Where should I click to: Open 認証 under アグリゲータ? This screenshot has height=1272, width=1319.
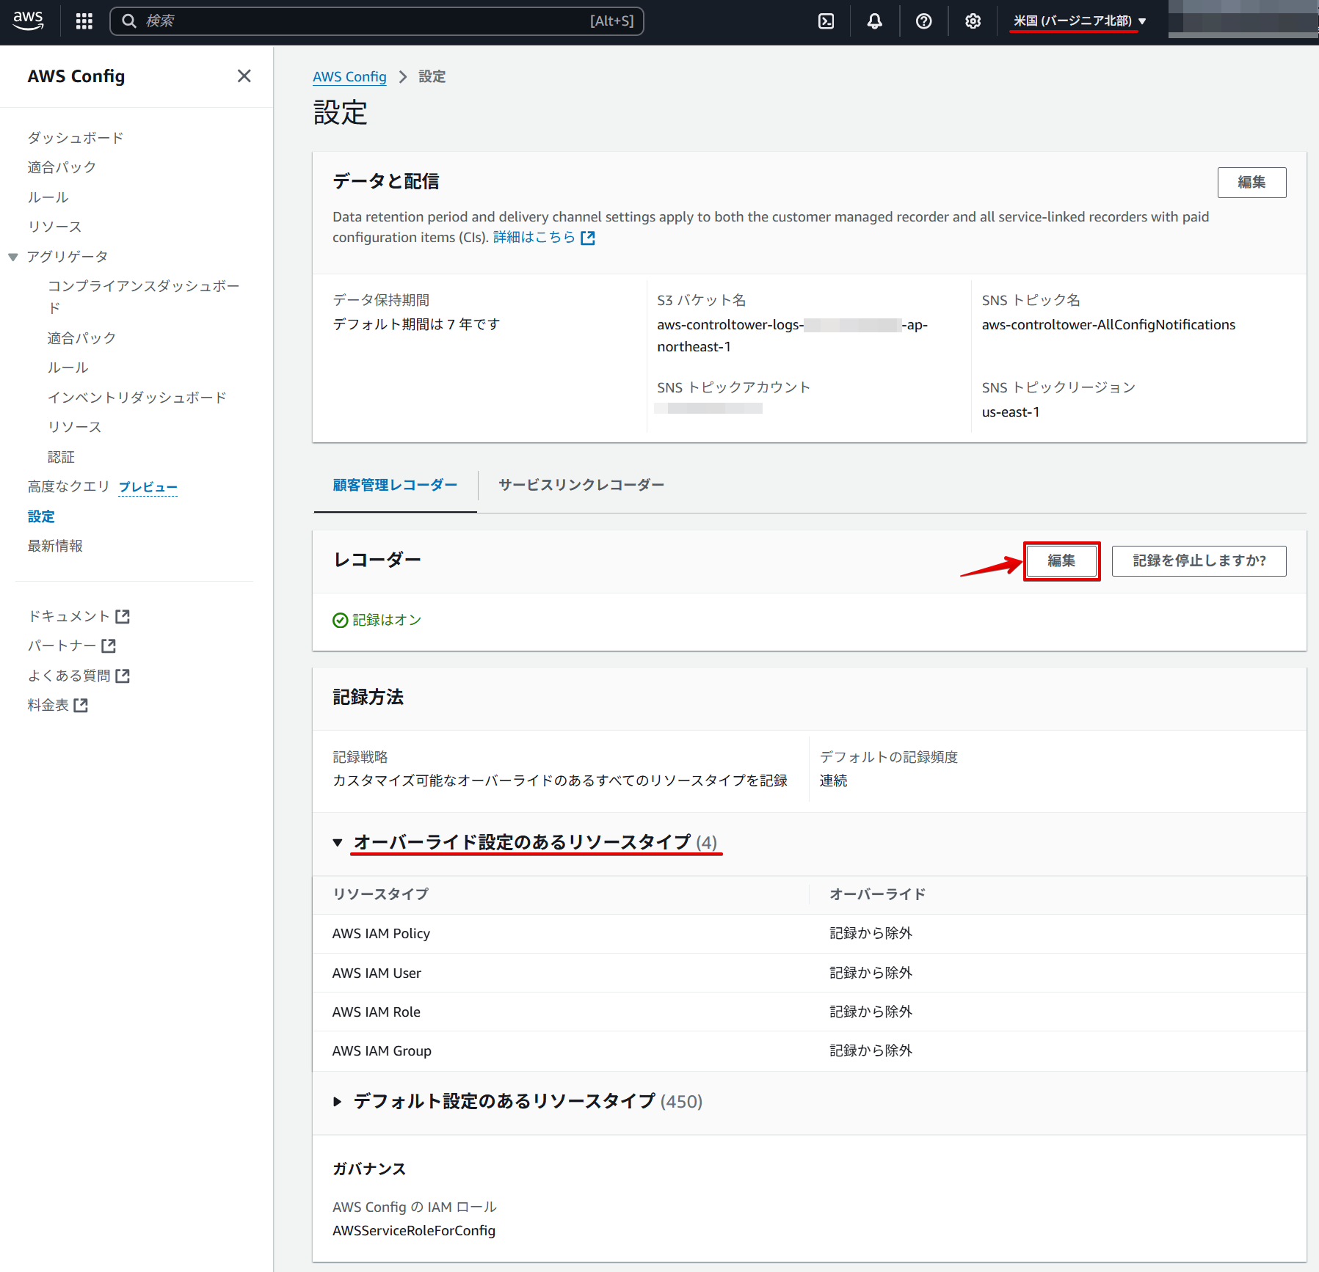pyautogui.click(x=61, y=457)
